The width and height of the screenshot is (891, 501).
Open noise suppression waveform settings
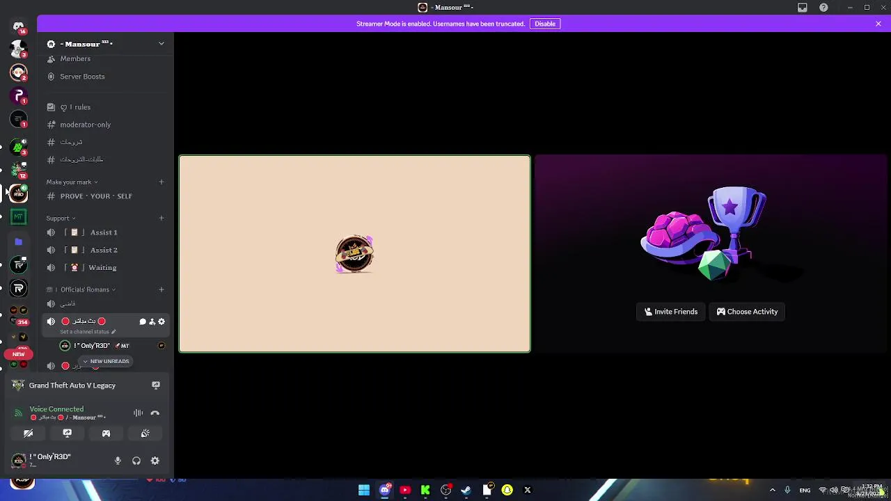point(138,413)
